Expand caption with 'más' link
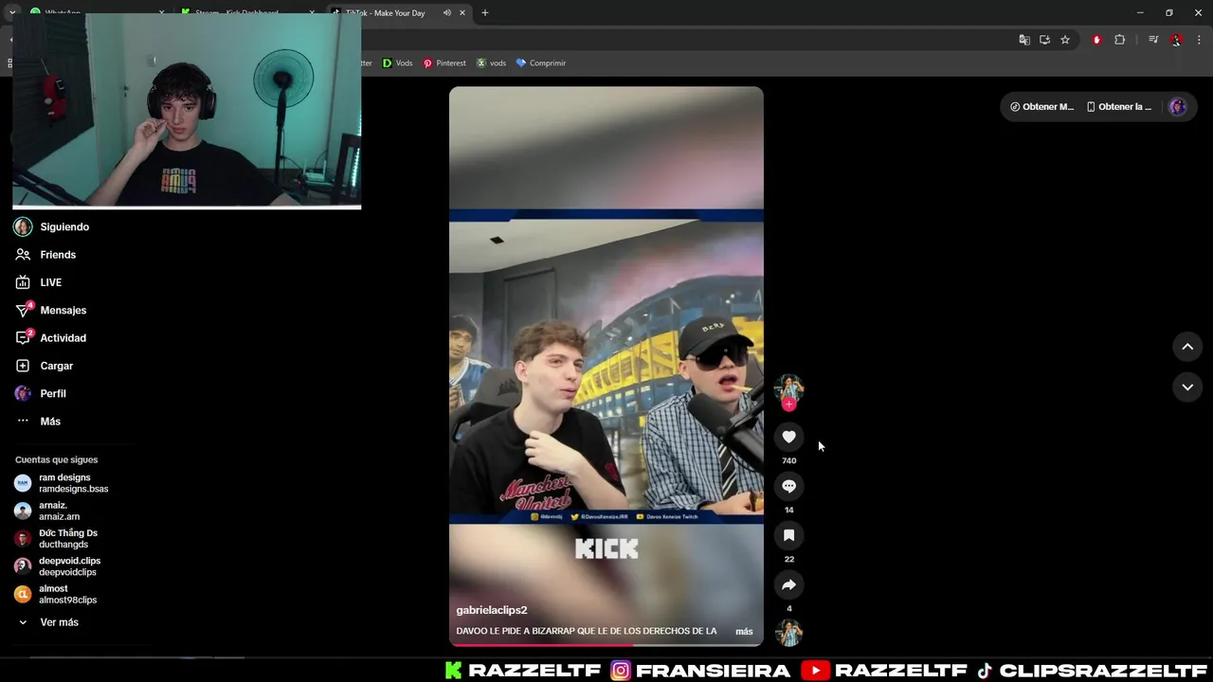The width and height of the screenshot is (1213, 682). [x=744, y=631]
